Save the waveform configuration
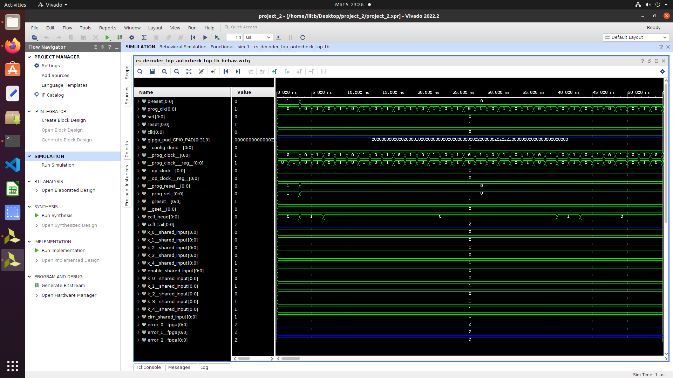 pos(152,71)
